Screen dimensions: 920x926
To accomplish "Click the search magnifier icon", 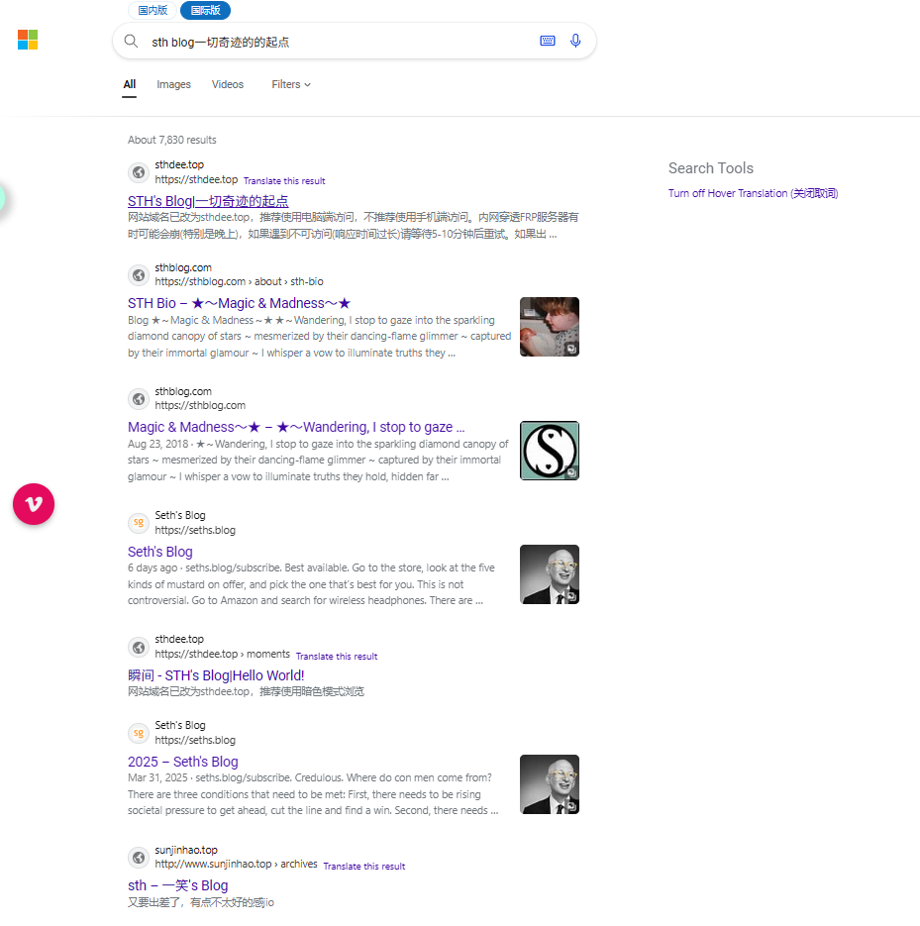I will coord(131,41).
